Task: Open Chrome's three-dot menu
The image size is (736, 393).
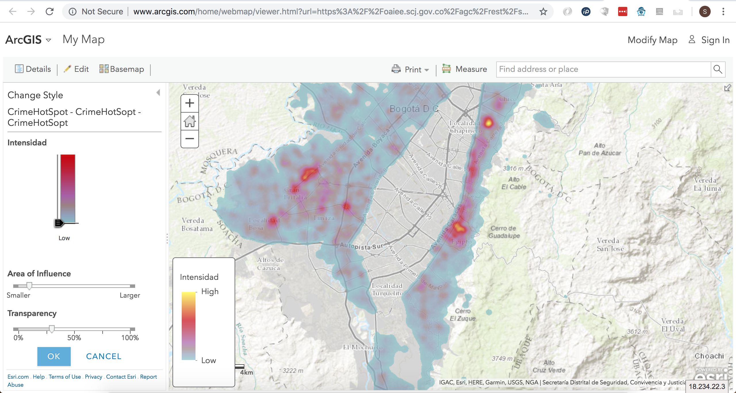Action: point(723,11)
